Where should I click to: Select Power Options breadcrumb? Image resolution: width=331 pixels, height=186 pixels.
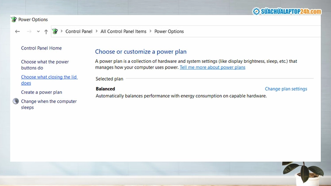[x=169, y=31]
